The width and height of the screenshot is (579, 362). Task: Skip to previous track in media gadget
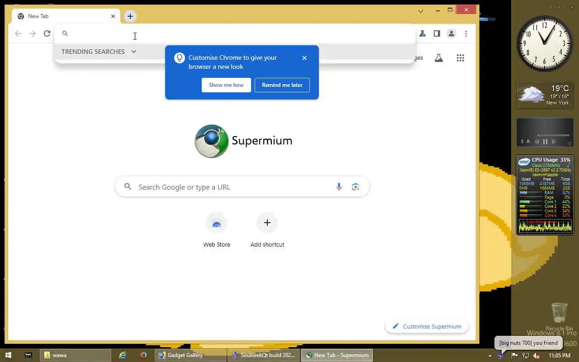[x=537, y=142]
